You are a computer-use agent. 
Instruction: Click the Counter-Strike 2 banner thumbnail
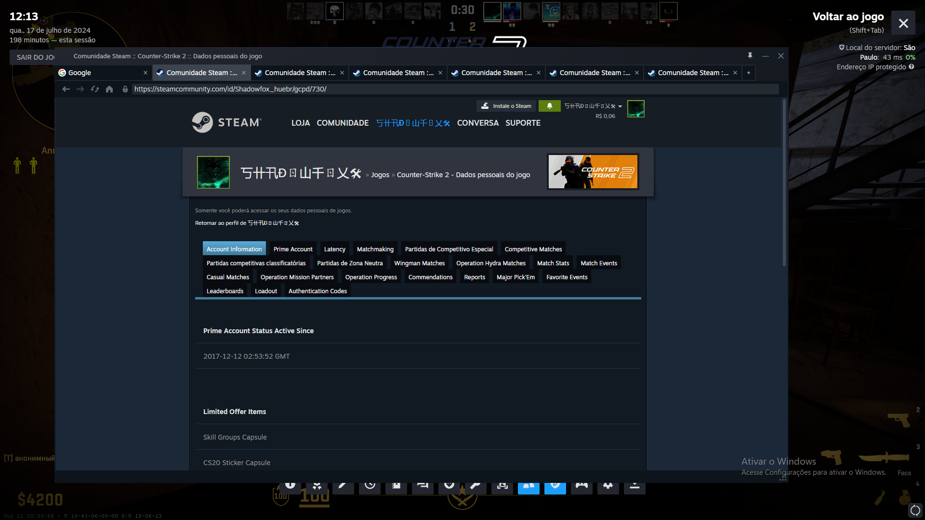point(593,172)
